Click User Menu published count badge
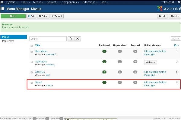This screenshot has width=181, height=120. point(104,62)
